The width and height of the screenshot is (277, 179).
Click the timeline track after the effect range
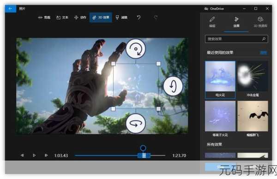158,155
